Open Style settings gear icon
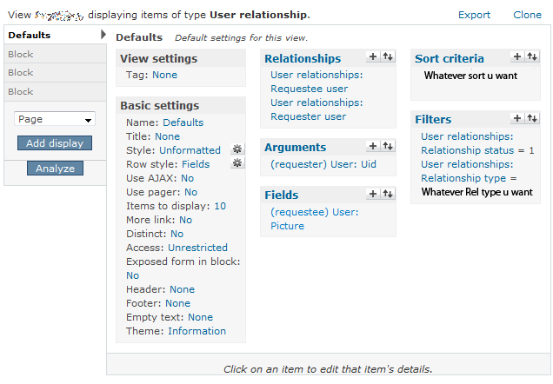The image size is (553, 384). tap(237, 149)
